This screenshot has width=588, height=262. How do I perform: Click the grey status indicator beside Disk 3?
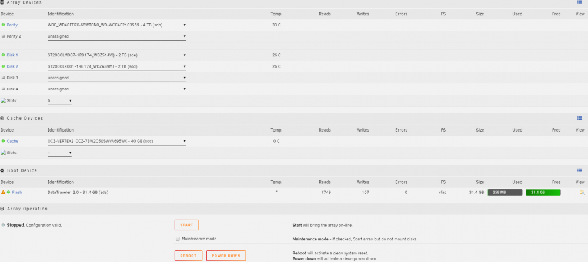pos(3,78)
